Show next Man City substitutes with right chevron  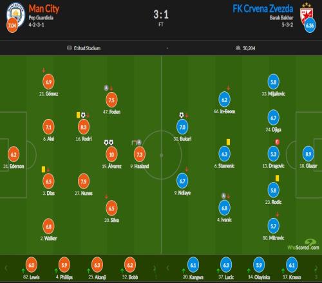tap(155, 268)
